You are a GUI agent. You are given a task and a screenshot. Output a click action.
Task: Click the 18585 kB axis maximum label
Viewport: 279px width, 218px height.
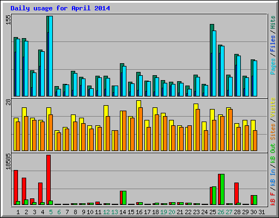[x=9, y=161]
